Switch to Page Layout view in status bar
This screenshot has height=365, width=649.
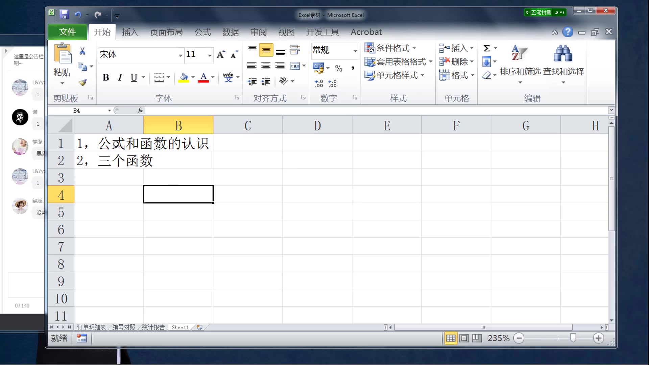(464, 338)
